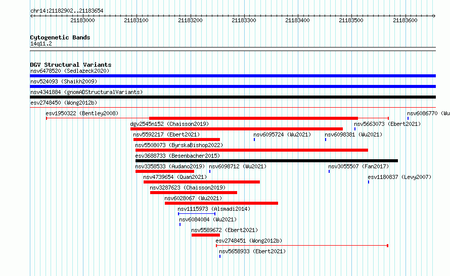
Task: Click ruler position 21183300
Action: tap(244, 20)
